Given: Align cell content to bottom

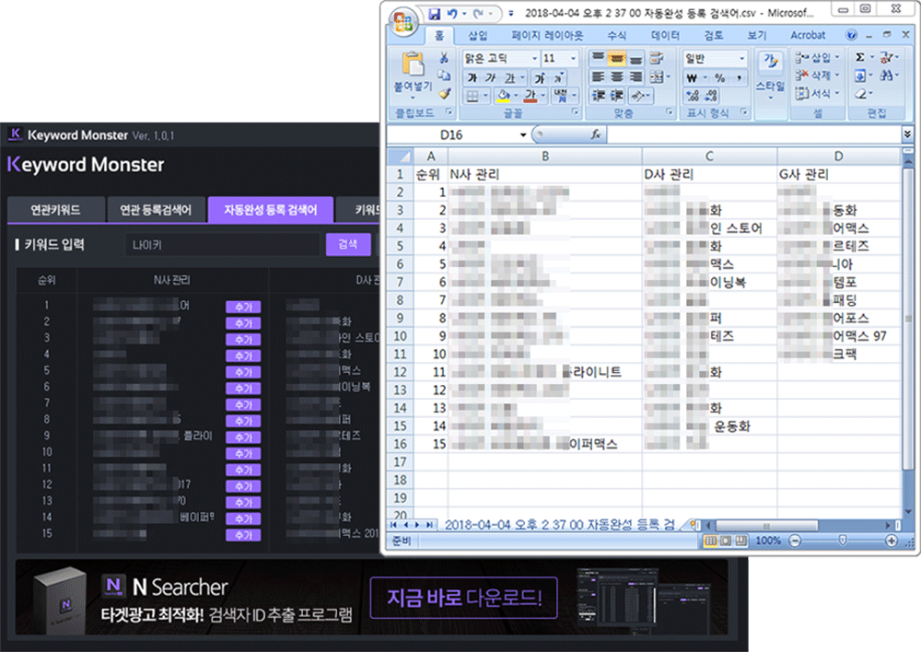Looking at the screenshot, I should coord(635,58).
